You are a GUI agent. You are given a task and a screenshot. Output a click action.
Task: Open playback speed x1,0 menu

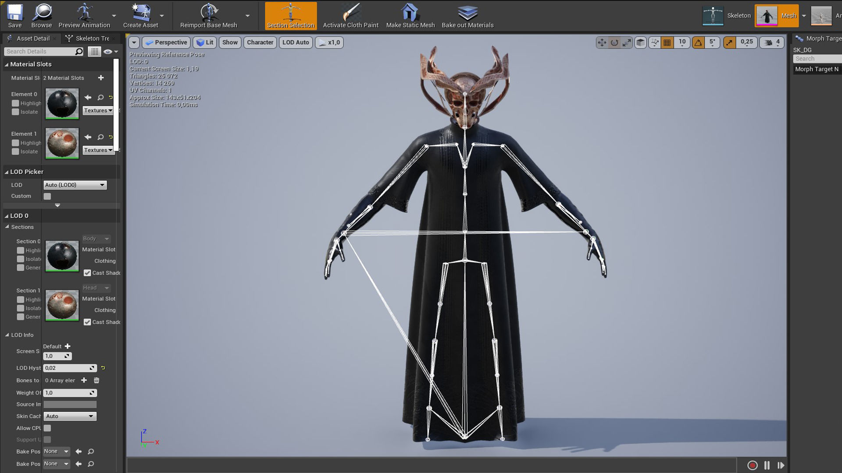tap(329, 42)
